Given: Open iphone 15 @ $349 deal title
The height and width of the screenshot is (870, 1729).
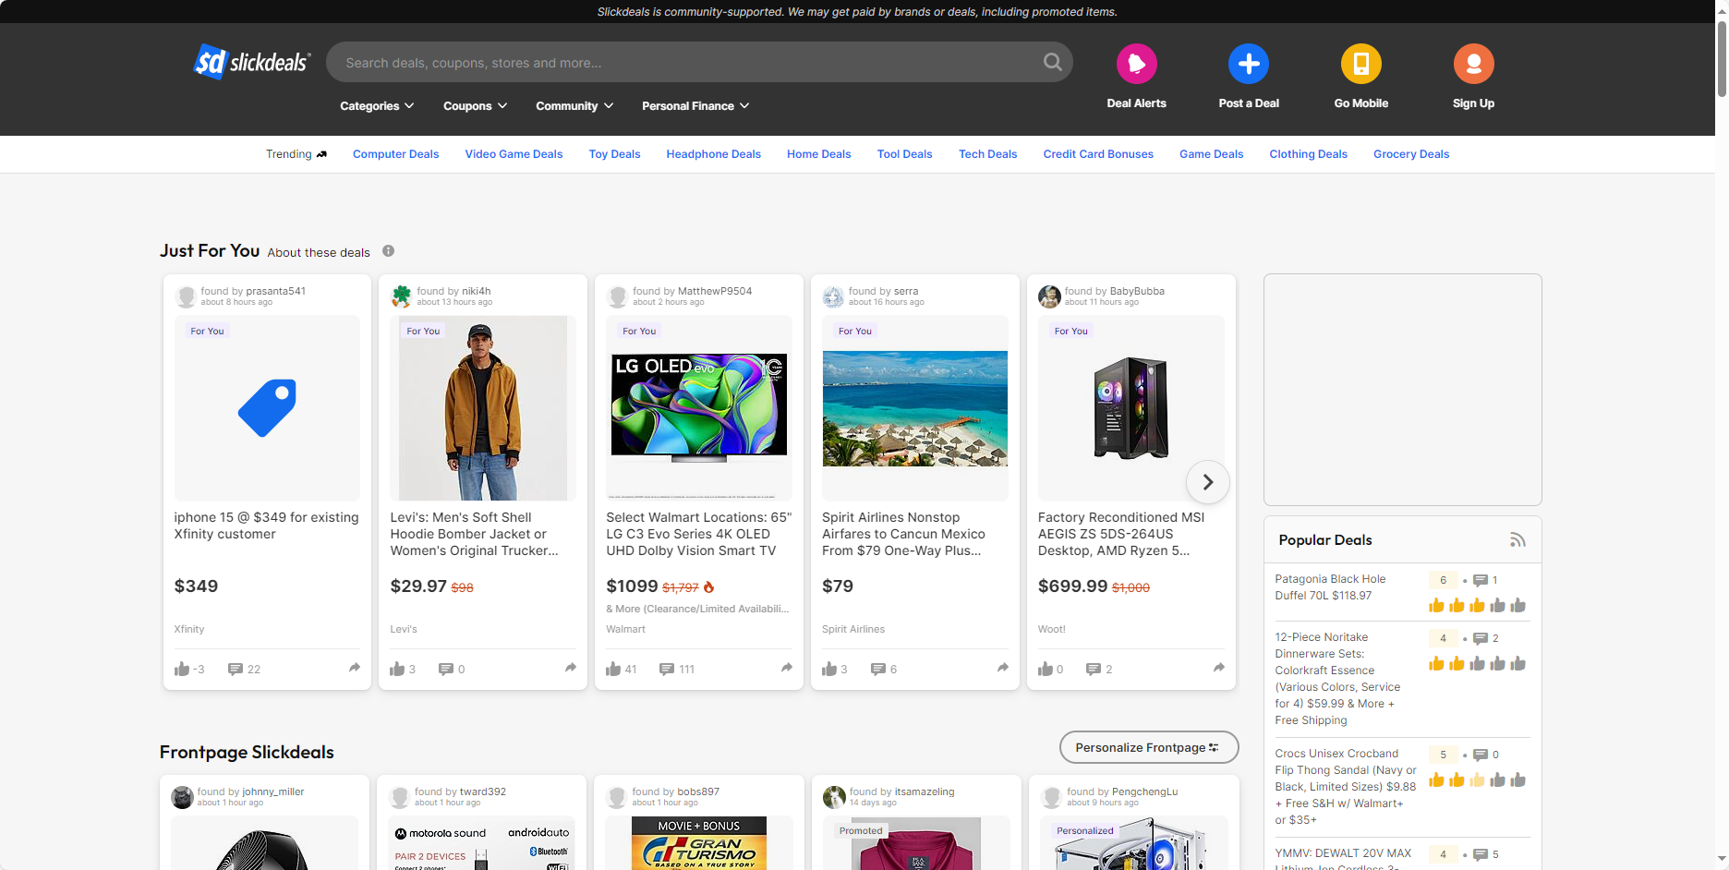Looking at the screenshot, I should 266,526.
